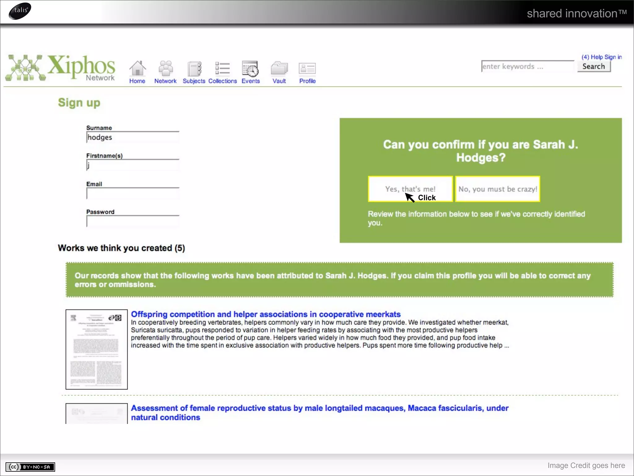
Task: Open the Help link
Action: [x=597, y=57]
